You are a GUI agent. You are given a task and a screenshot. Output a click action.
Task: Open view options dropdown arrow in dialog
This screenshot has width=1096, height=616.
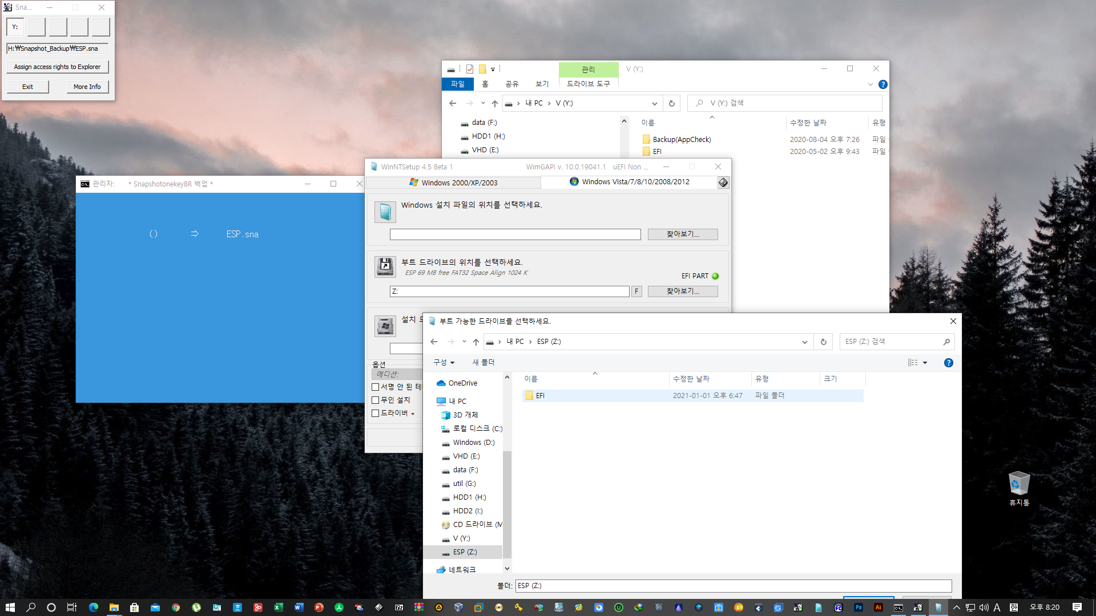point(925,363)
